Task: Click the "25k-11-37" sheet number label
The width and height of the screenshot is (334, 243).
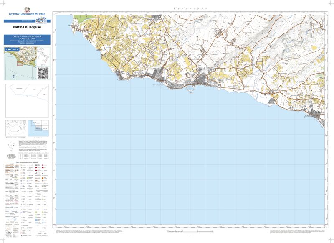Action: (12, 49)
